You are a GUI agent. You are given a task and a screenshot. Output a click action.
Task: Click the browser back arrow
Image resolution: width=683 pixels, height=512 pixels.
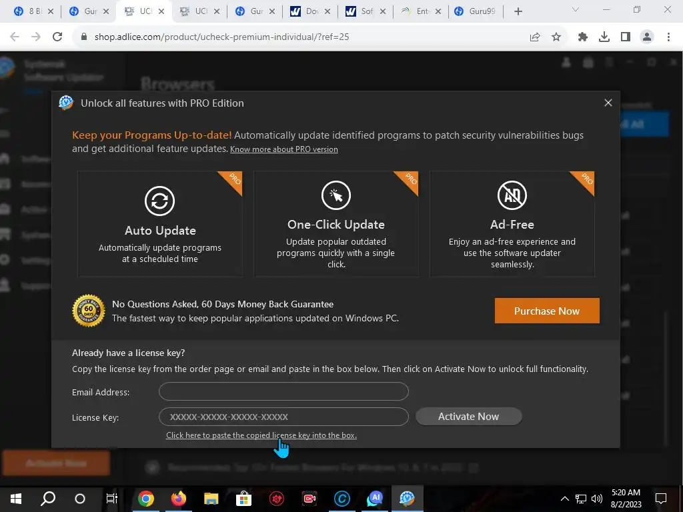coord(15,37)
